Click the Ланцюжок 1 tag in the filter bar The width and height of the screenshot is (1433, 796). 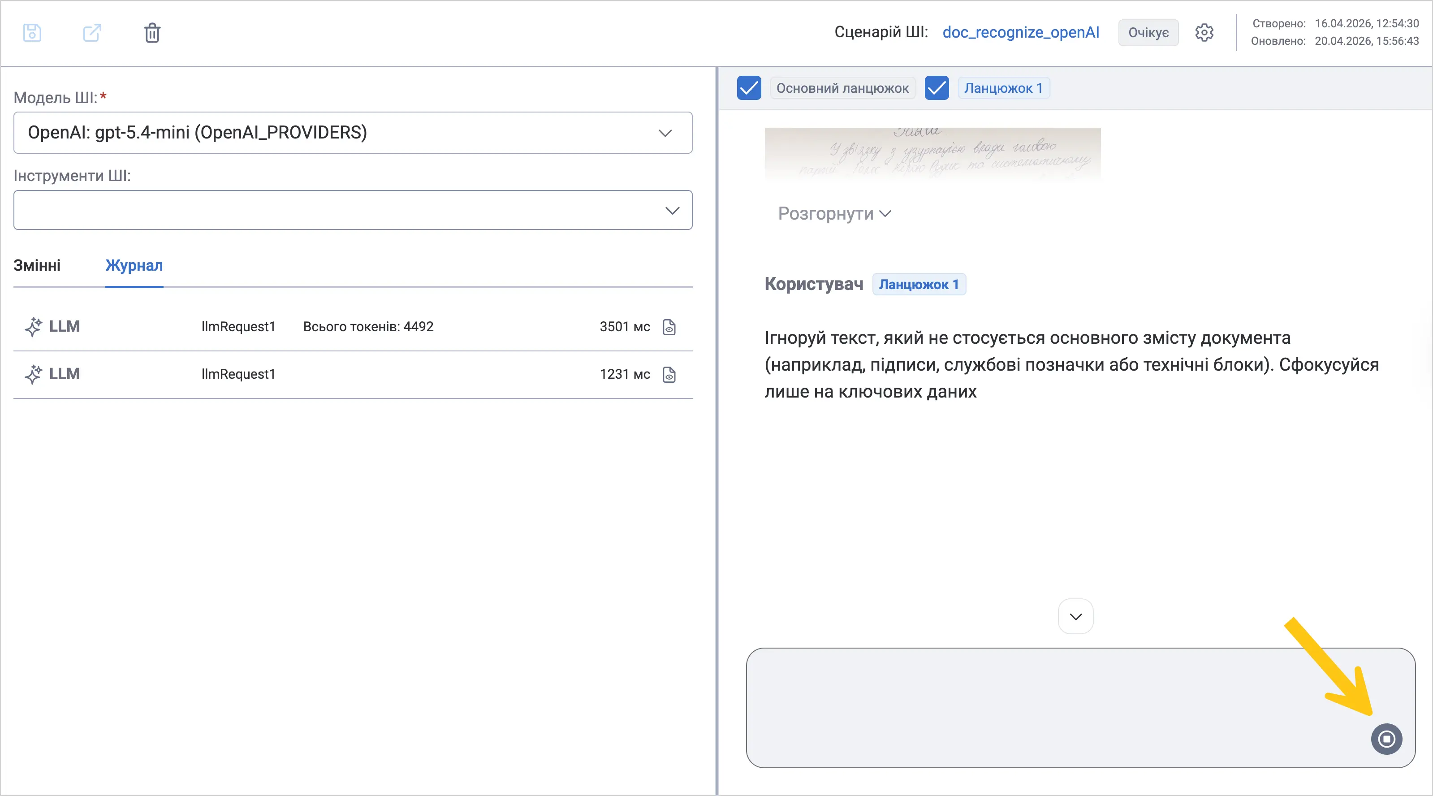[x=1004, y=88]
